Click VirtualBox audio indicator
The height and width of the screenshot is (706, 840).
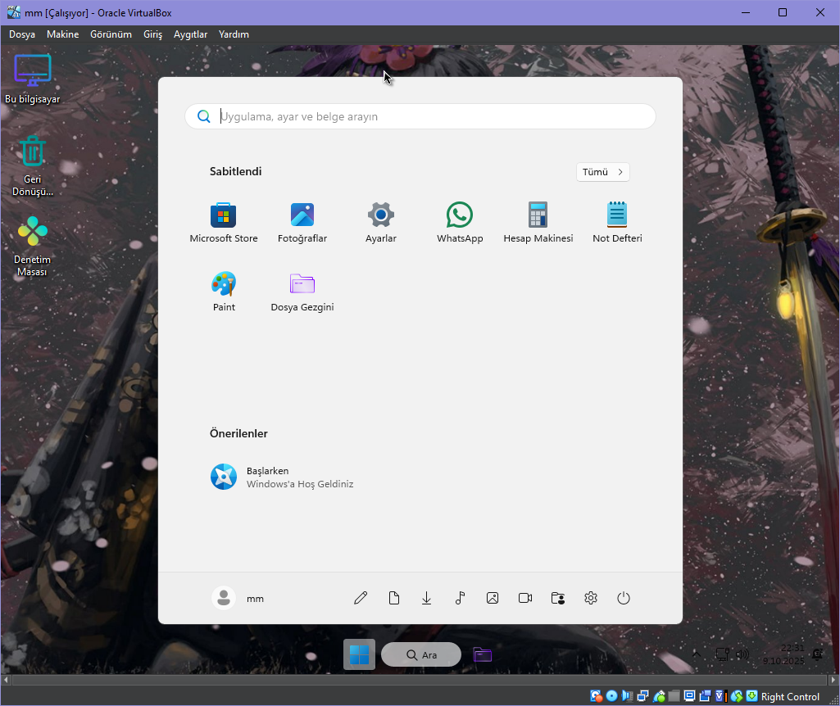coord(627,696)
